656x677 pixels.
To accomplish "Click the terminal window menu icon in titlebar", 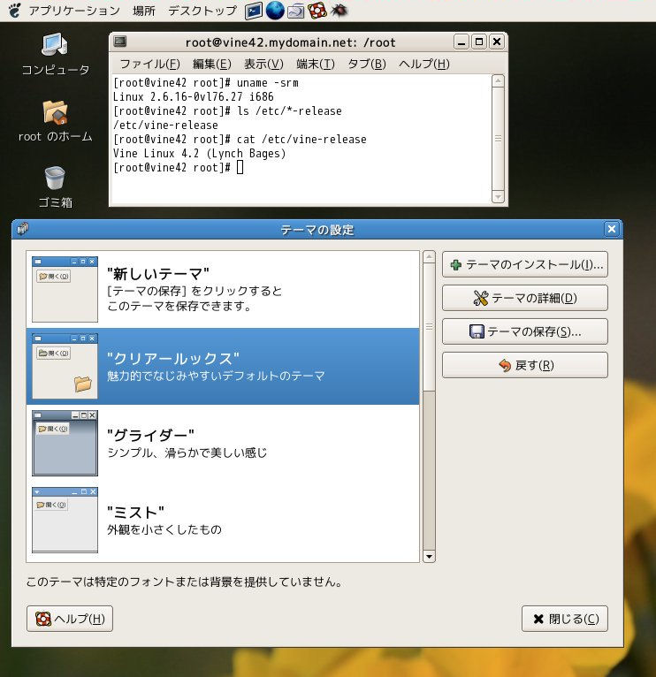I will tap(119, 42).
